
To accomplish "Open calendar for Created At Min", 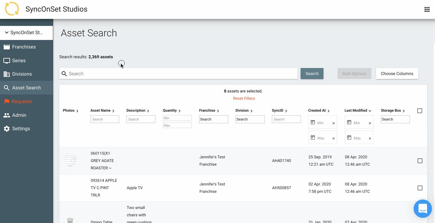I will pos(313,122).
